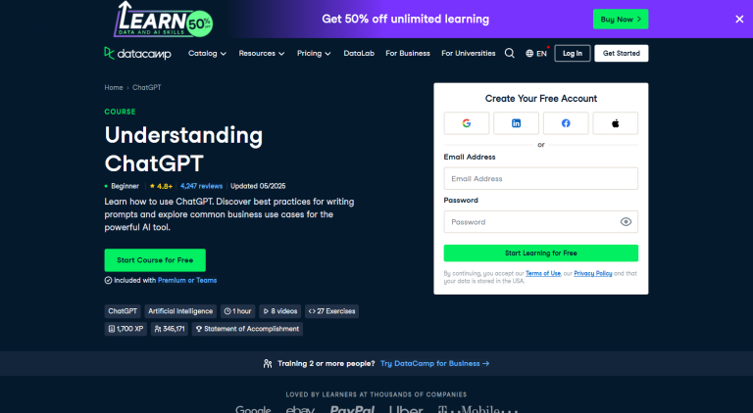Click the Learn 50% promo logo
The height and width of the screenshot is (413, 753).
(x=164, y=20)
